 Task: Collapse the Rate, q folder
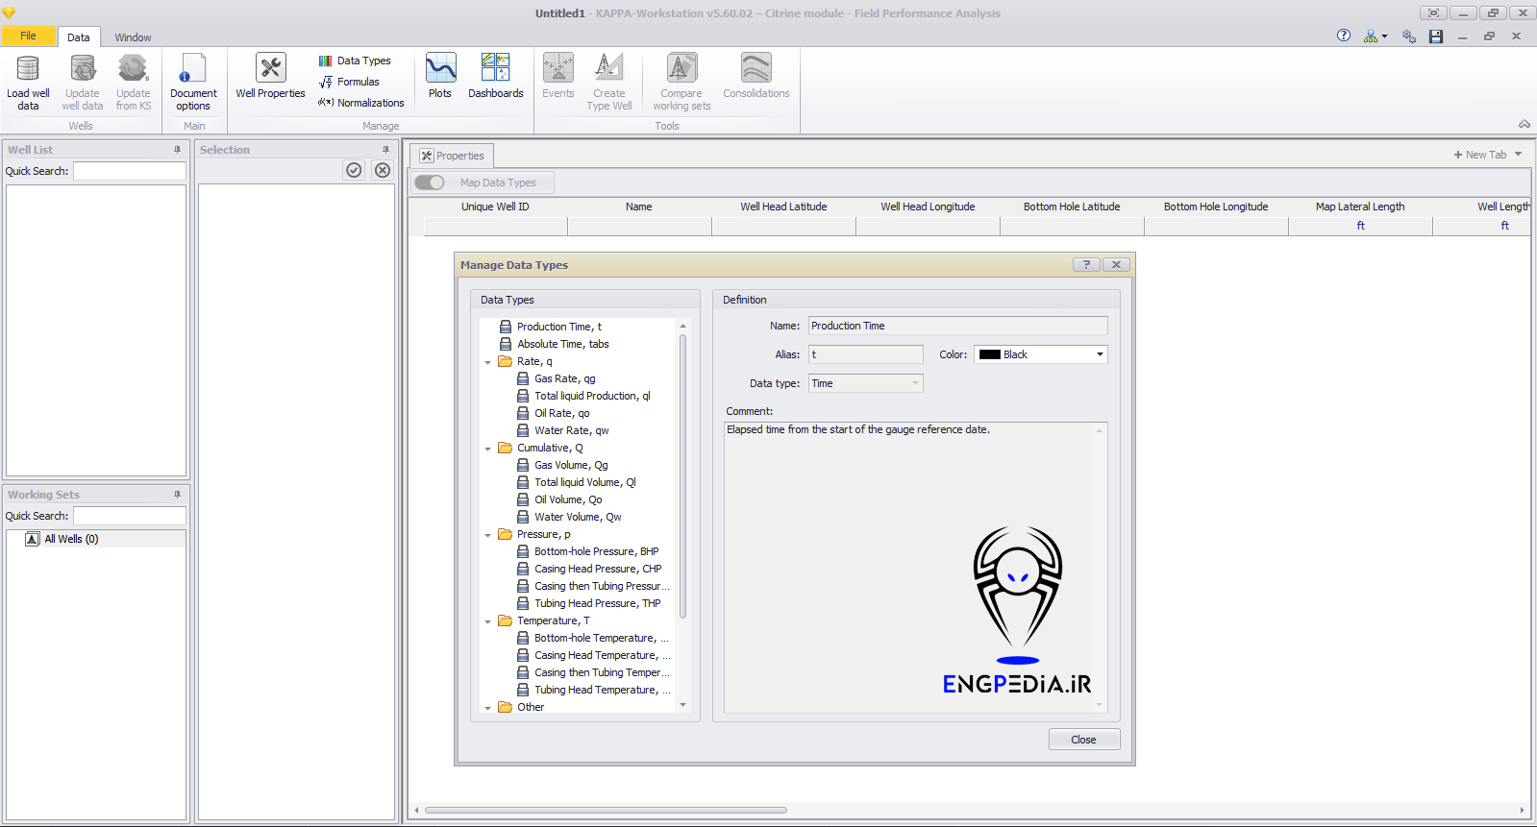(x=488, y=362)
